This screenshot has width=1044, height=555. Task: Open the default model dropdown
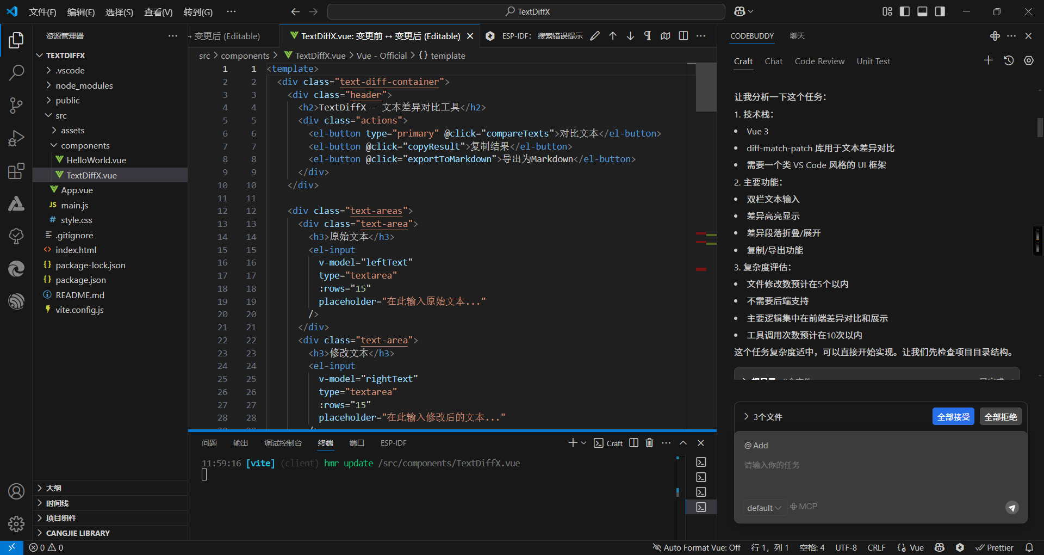764,508
